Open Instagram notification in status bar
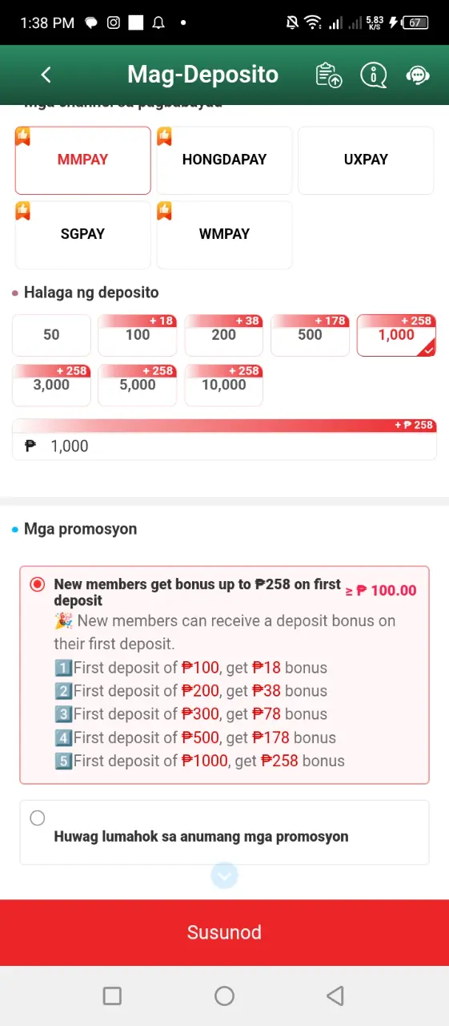This screenshot has height=1026, width=449. (114, 22)
